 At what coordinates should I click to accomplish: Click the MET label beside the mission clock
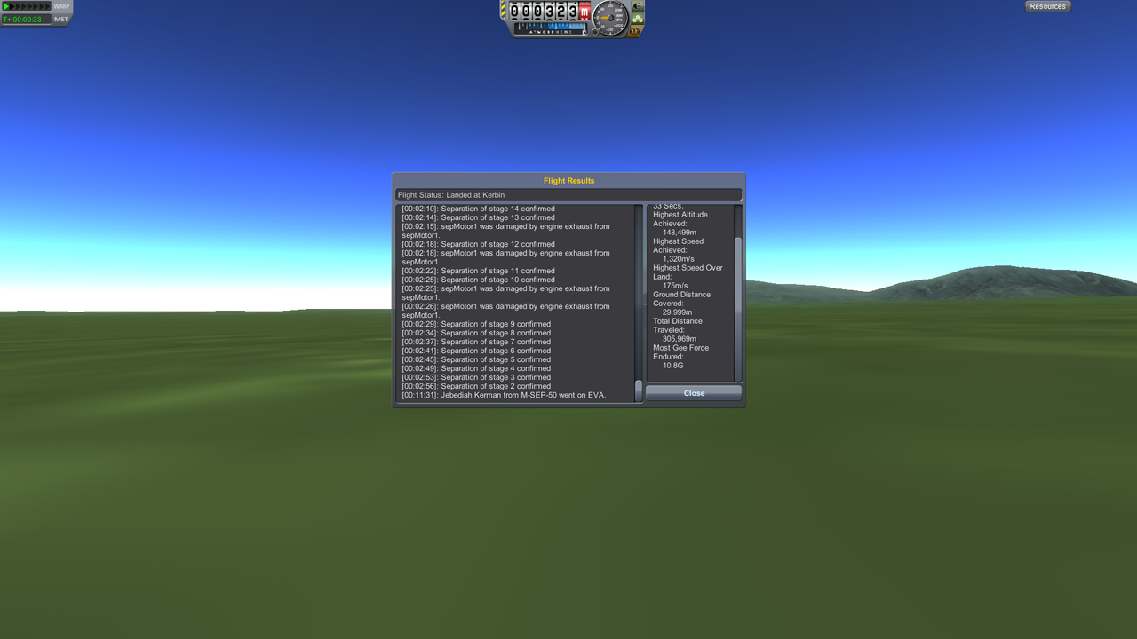[61, 19]
